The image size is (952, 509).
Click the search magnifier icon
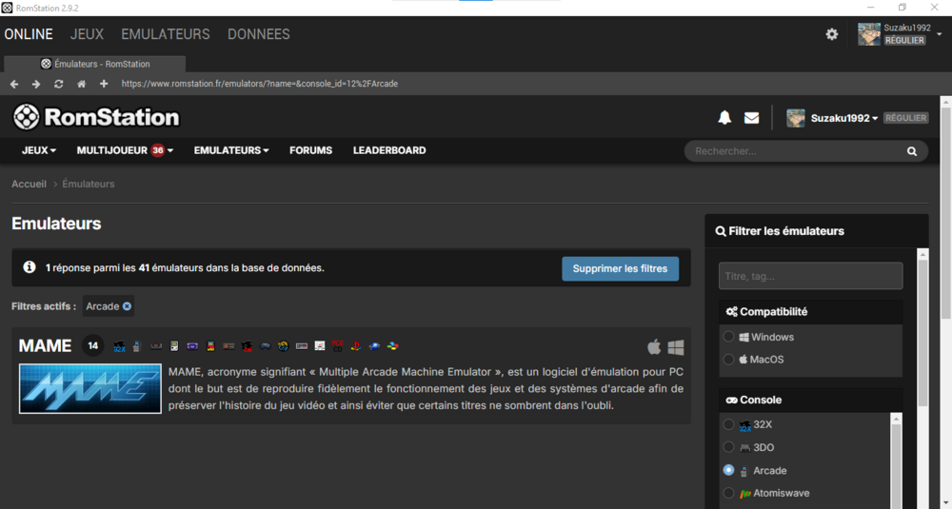tap(912, 151)
